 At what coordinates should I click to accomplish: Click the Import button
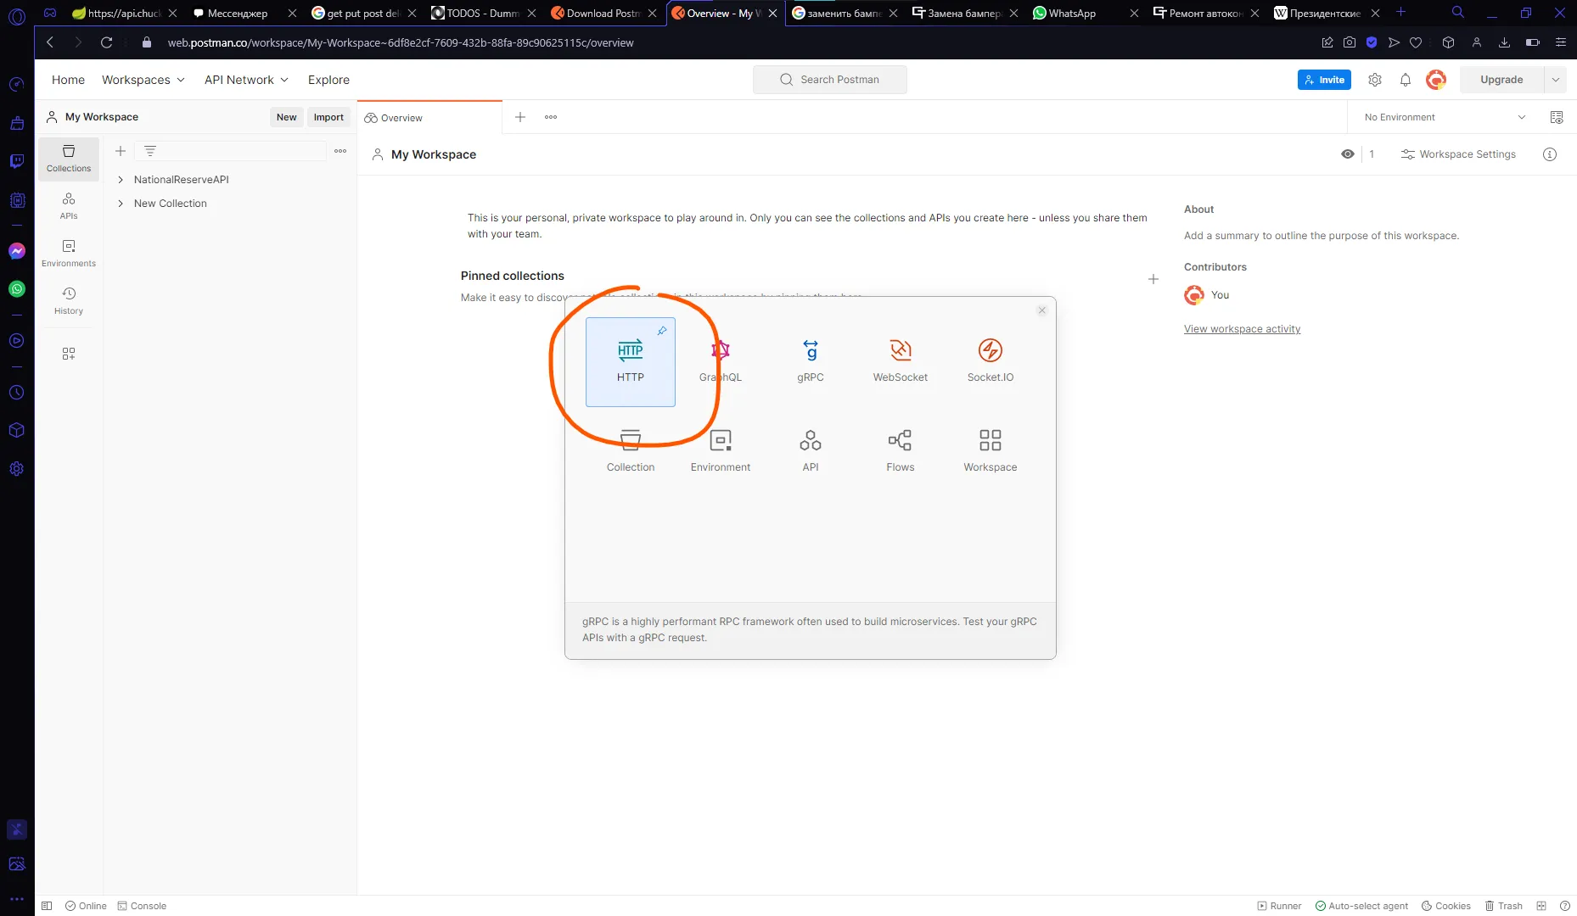pyautogui.click(x=328, y=117)
